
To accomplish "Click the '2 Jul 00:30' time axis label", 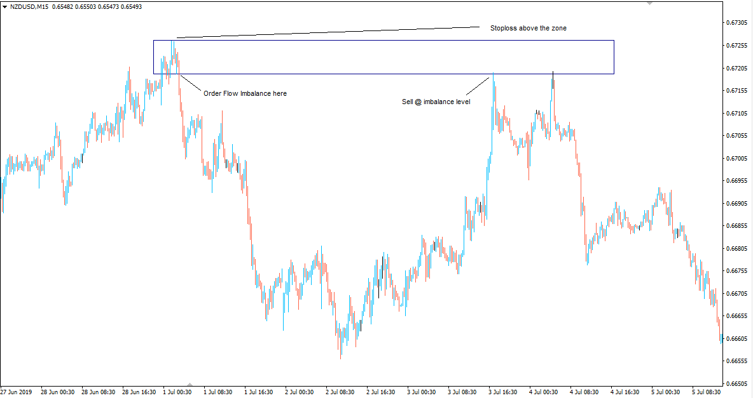I will coord(299,392).
